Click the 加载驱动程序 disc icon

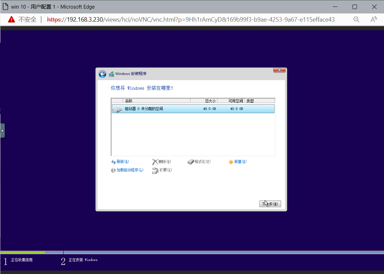113,170
